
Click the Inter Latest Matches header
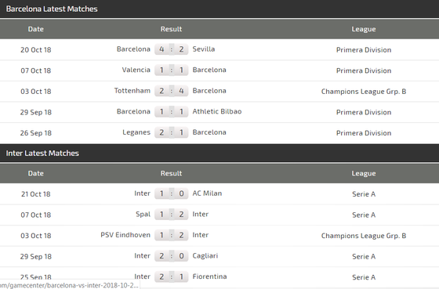click(42, 154)
